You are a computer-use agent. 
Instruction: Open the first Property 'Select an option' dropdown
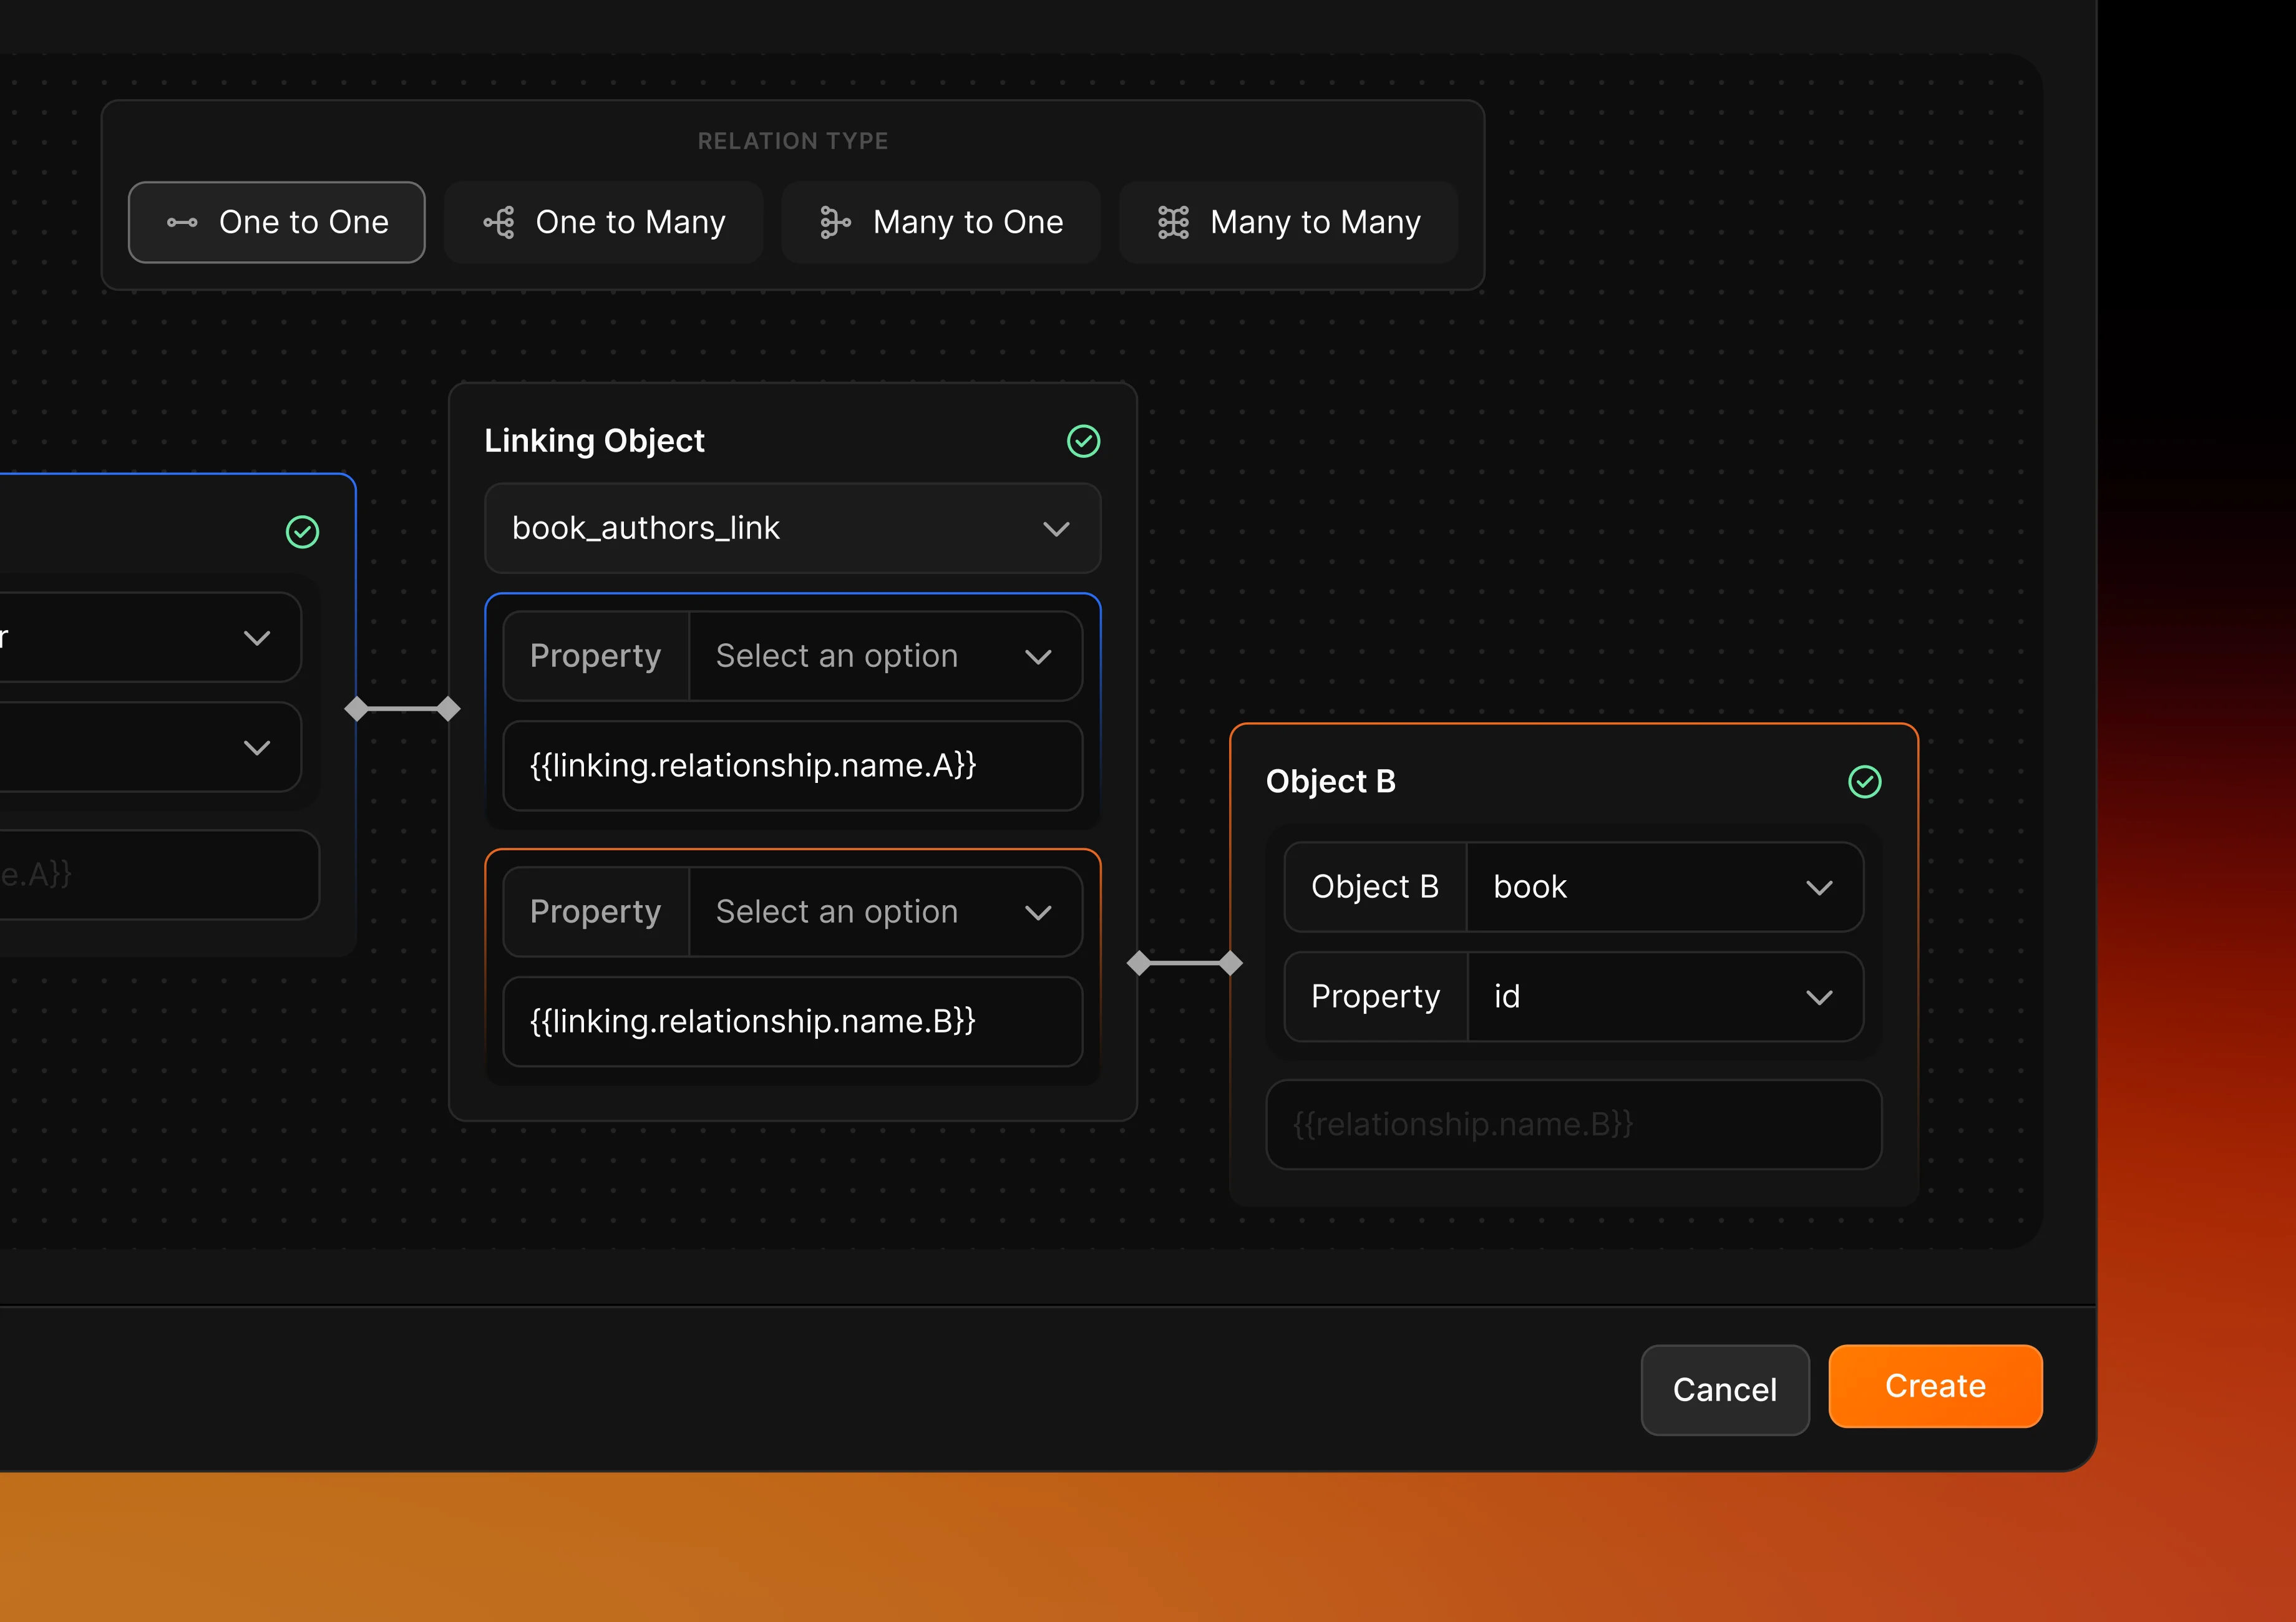coord(885,656)
